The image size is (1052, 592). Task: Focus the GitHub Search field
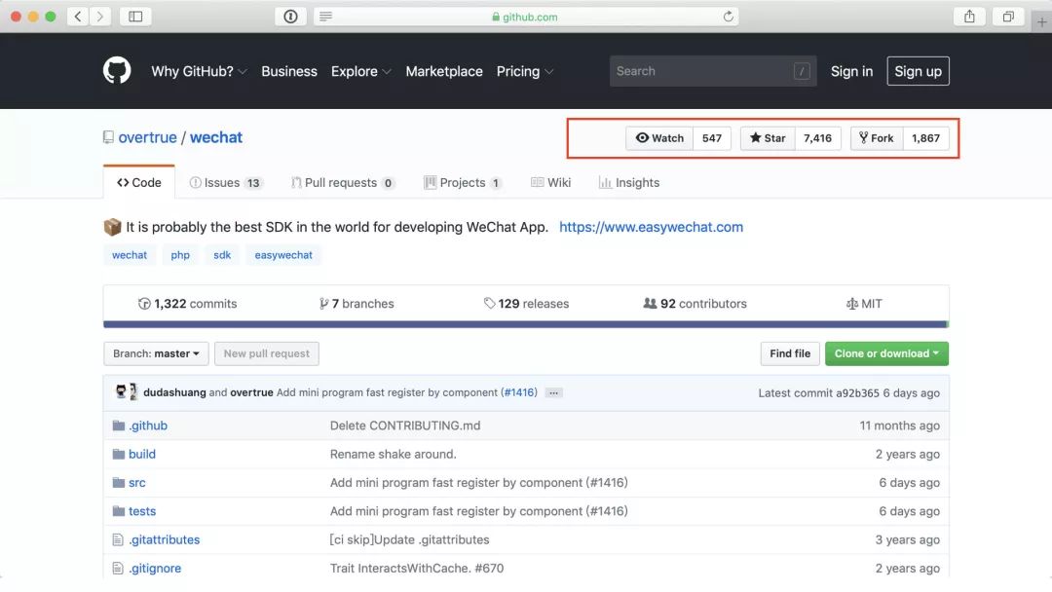712,71
